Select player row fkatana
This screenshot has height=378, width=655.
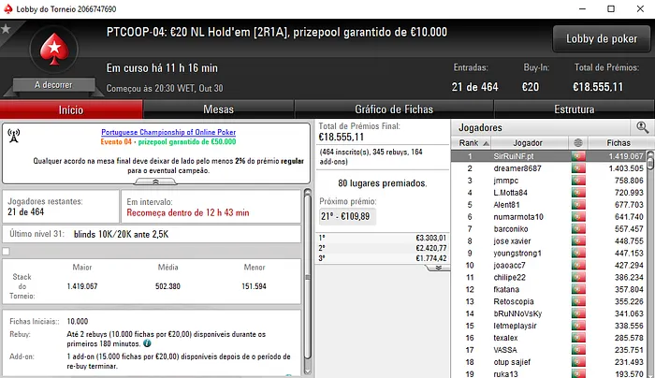tap(549, 289)
